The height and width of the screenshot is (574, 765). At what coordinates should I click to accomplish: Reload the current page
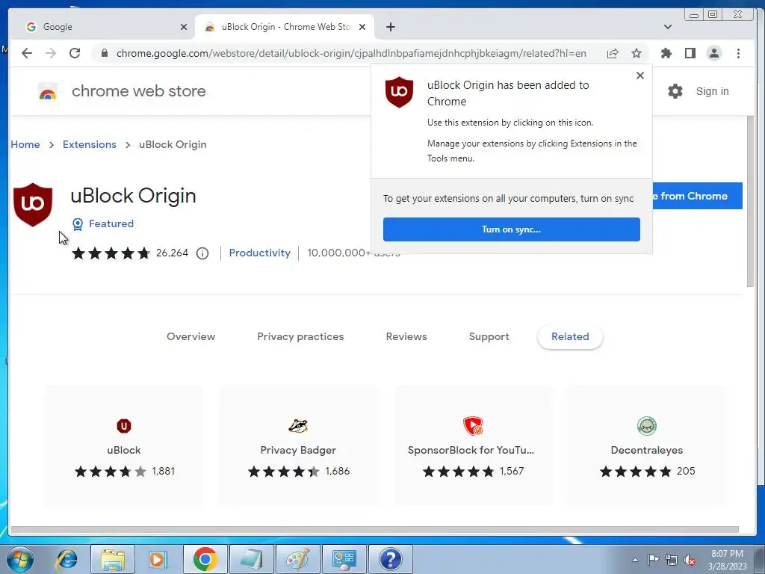pos(75,53)
